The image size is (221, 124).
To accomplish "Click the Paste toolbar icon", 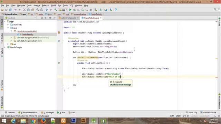I will tap(32, 10).
